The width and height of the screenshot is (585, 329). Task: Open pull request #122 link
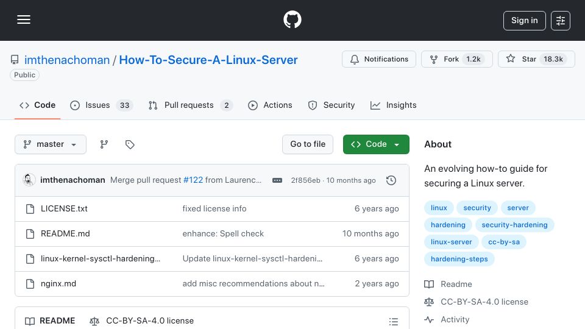coord(193,180)
